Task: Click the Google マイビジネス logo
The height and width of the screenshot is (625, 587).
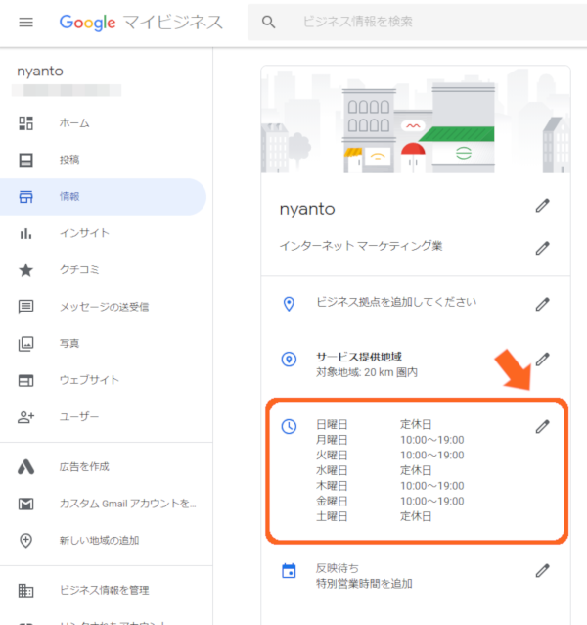Action: [x=141, y=23]
